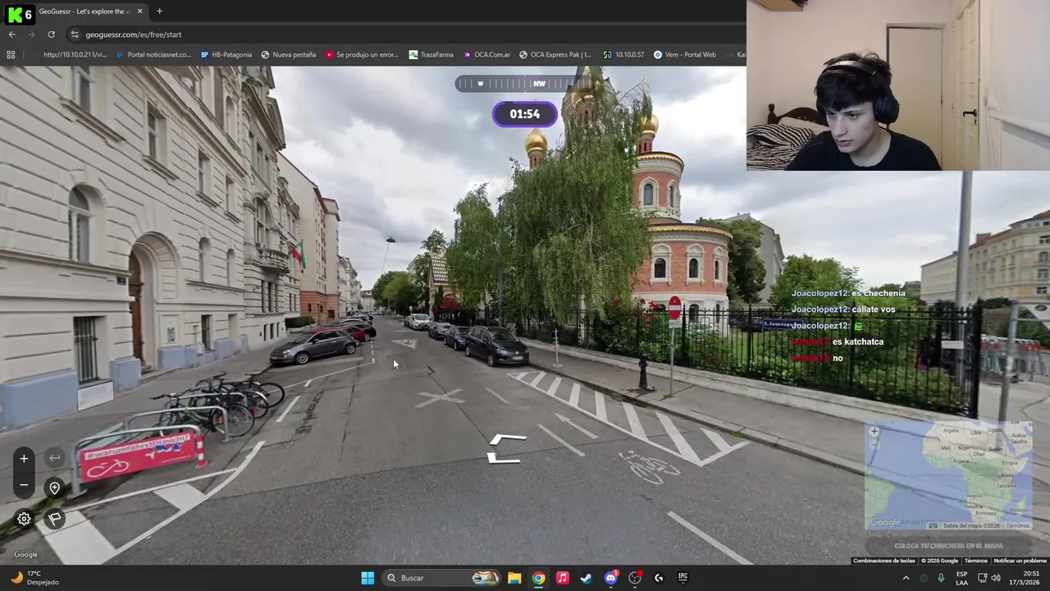Open Logitech G HUB from the taskbar
Viewport: 1050px width, 591px height.
click(658, 578)
